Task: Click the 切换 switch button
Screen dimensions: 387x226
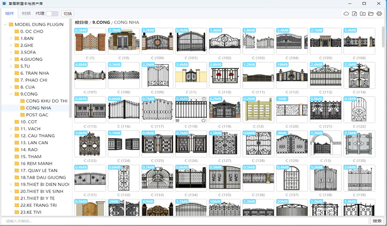Action: click(68, 14)
